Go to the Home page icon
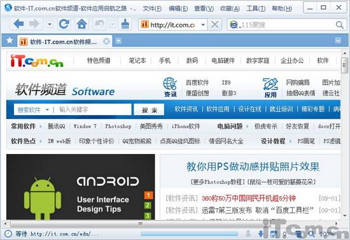The height and width of the screenshot is (240, 350). (82, 24)
